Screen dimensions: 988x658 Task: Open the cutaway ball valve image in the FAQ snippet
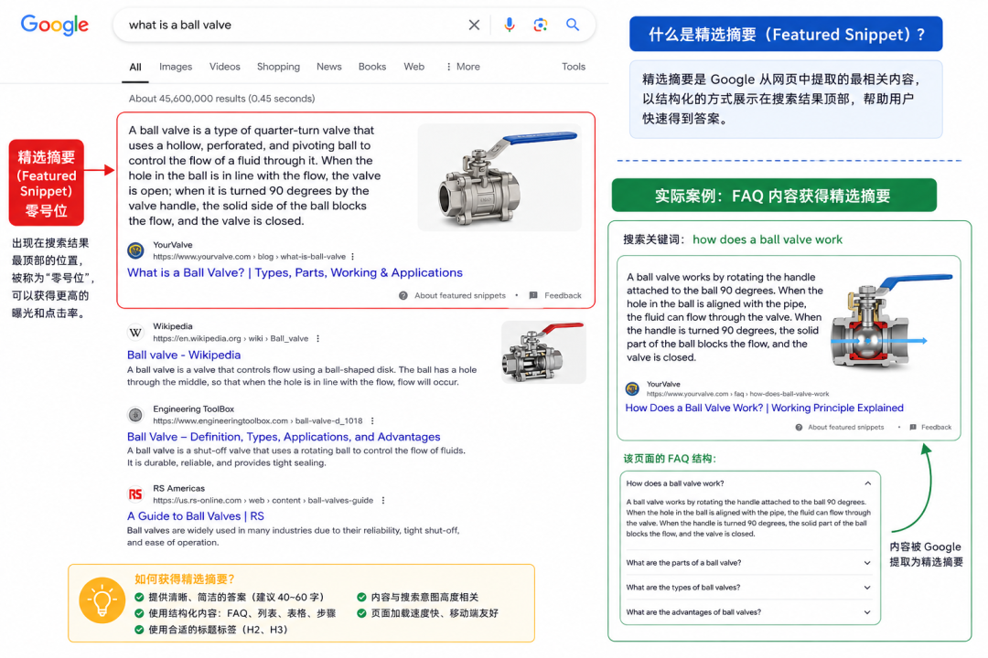click(x=892, y=321)
